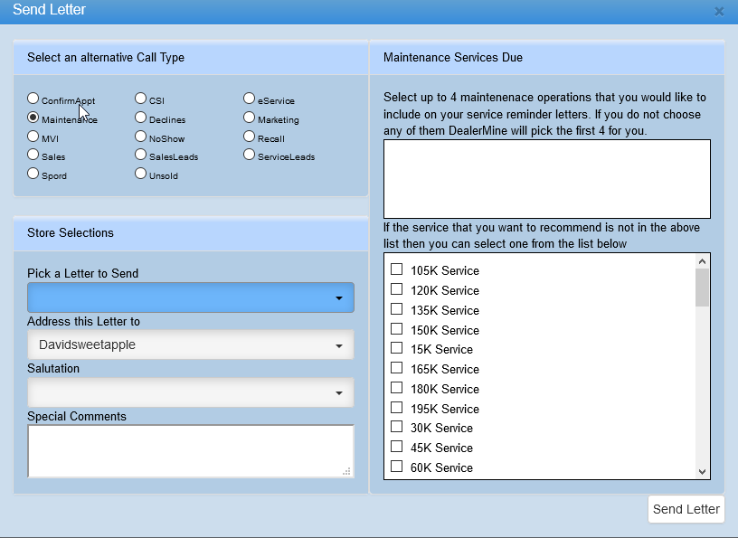The width and height of the screenshot is (738, 538).
Task: Close the Send Letter dialog
Action: [719, 12]
